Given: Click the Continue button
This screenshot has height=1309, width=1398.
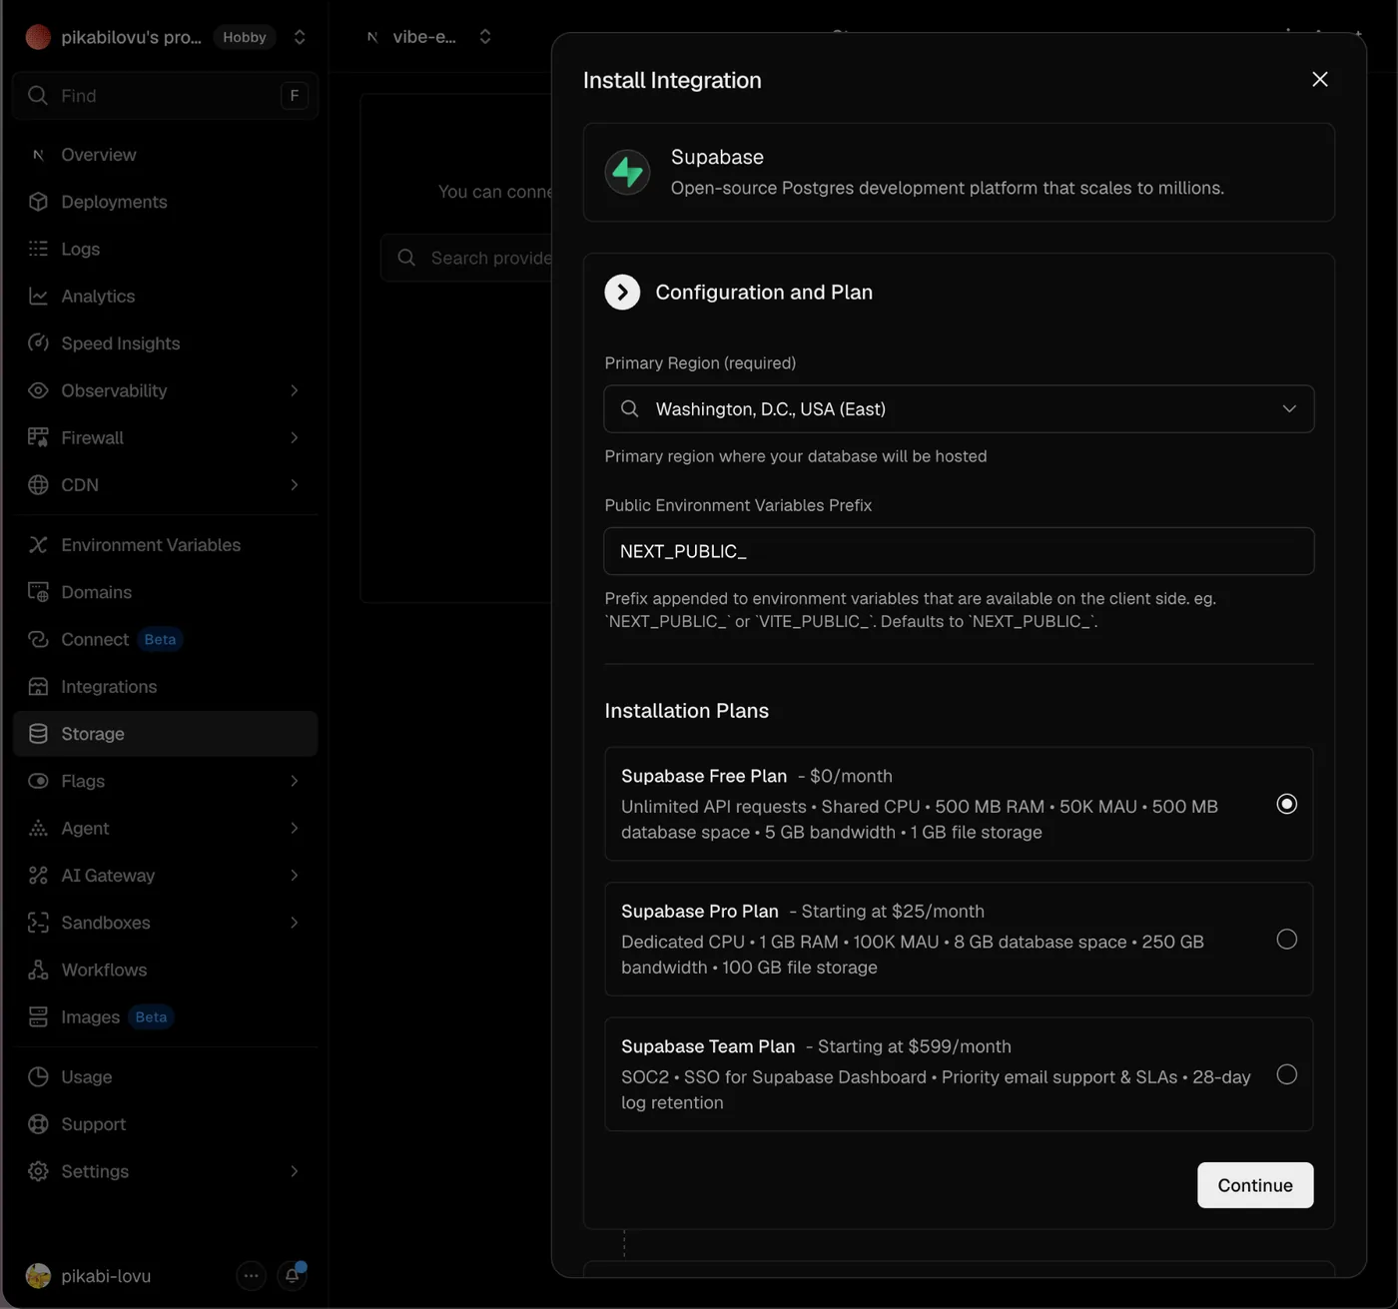Looking at the screenshot, I should [1255, 1185].
